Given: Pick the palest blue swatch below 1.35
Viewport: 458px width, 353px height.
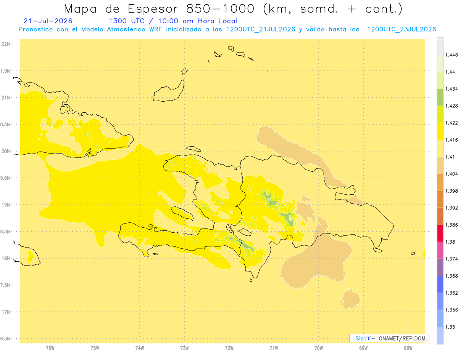Looking at the screenshot, I should pos(440,335).
